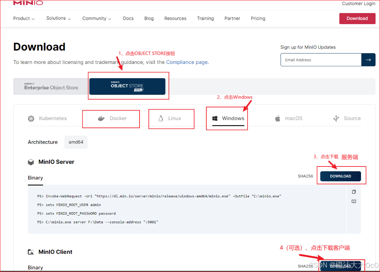380x272 pixels.
Task: Select the Enterprise Object Store tab
Action: click(x=51, y=86)
